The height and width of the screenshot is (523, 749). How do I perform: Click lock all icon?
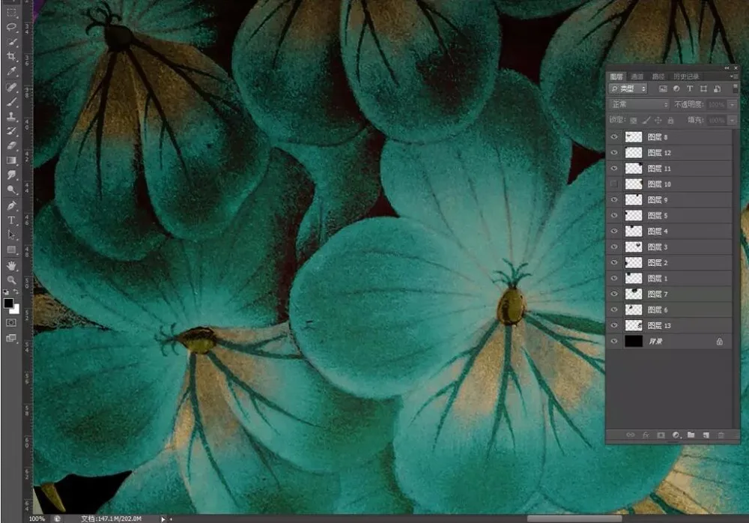point(670,121)
